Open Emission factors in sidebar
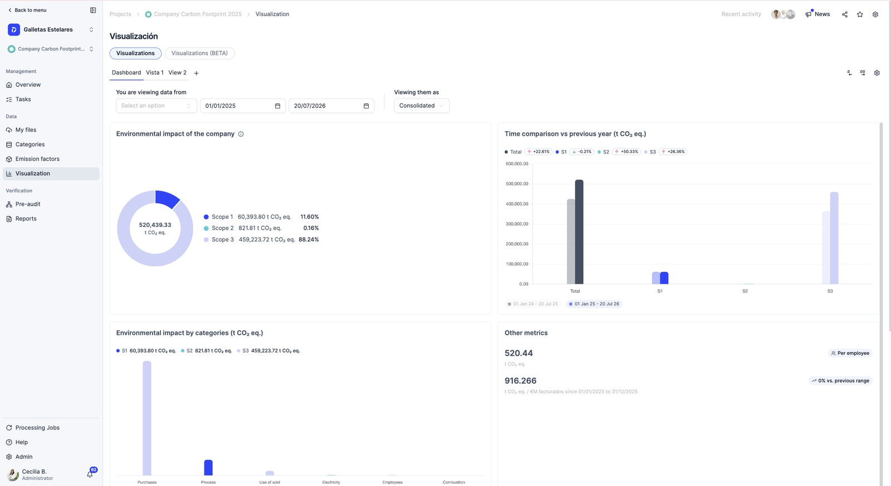 (x=51, y=159)
